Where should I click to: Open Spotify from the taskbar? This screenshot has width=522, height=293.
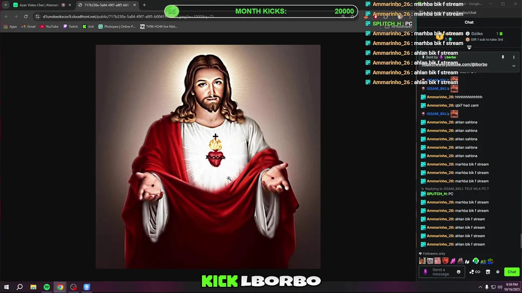(46, 287)
